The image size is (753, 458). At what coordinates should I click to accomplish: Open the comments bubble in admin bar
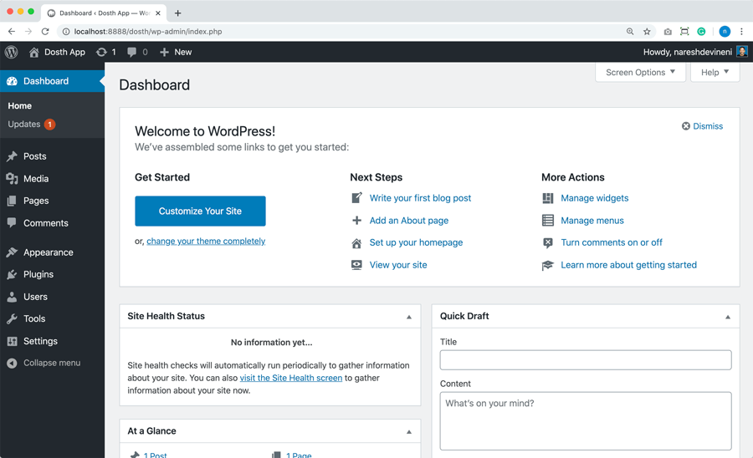tap(131, 52)
